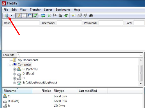Toggle the transfer queue display

(35, 16)
